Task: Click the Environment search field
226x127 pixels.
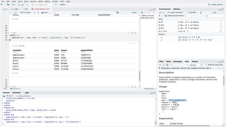Action: 215,16
